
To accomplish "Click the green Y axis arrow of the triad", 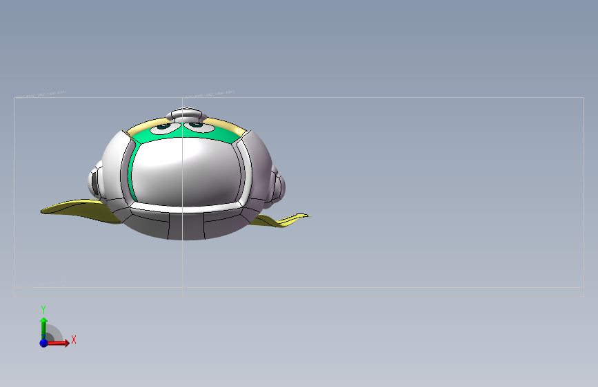I will [43, 328].
